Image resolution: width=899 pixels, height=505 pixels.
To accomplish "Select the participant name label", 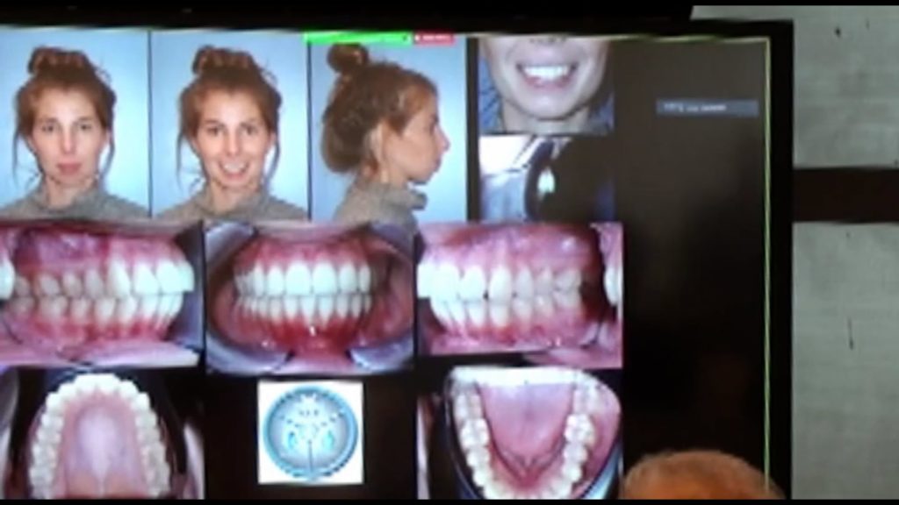I will tap(707, 108).
